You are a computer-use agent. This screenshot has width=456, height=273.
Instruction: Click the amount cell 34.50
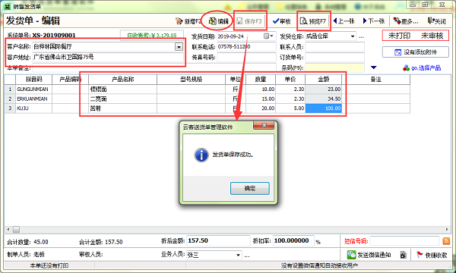pyautogui.click(x=324, y=99)
